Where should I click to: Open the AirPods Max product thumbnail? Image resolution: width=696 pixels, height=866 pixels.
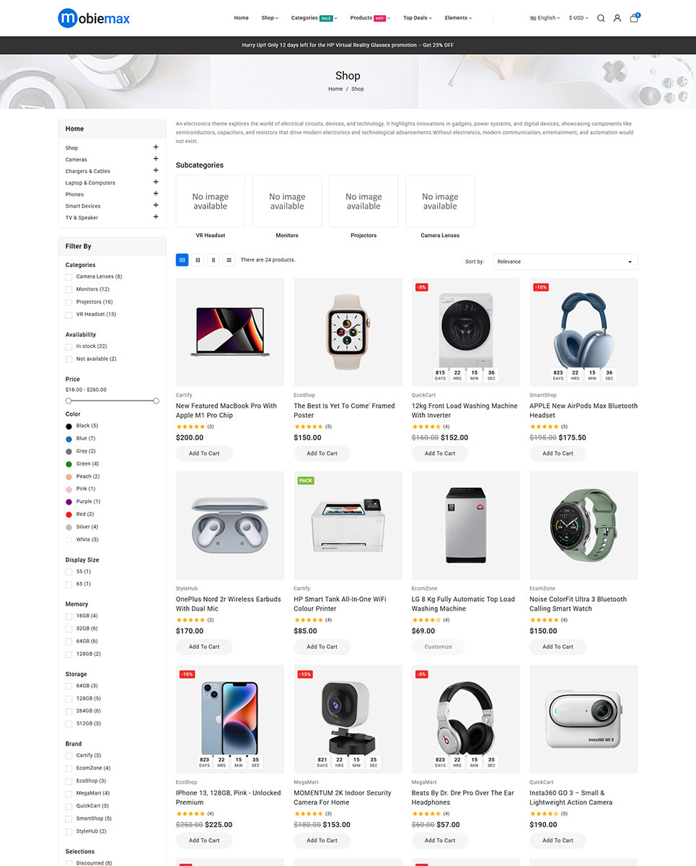click(x=583, y=332)
